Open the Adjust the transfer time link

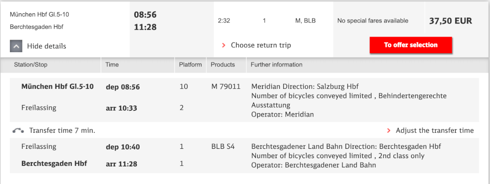(435, 130)
